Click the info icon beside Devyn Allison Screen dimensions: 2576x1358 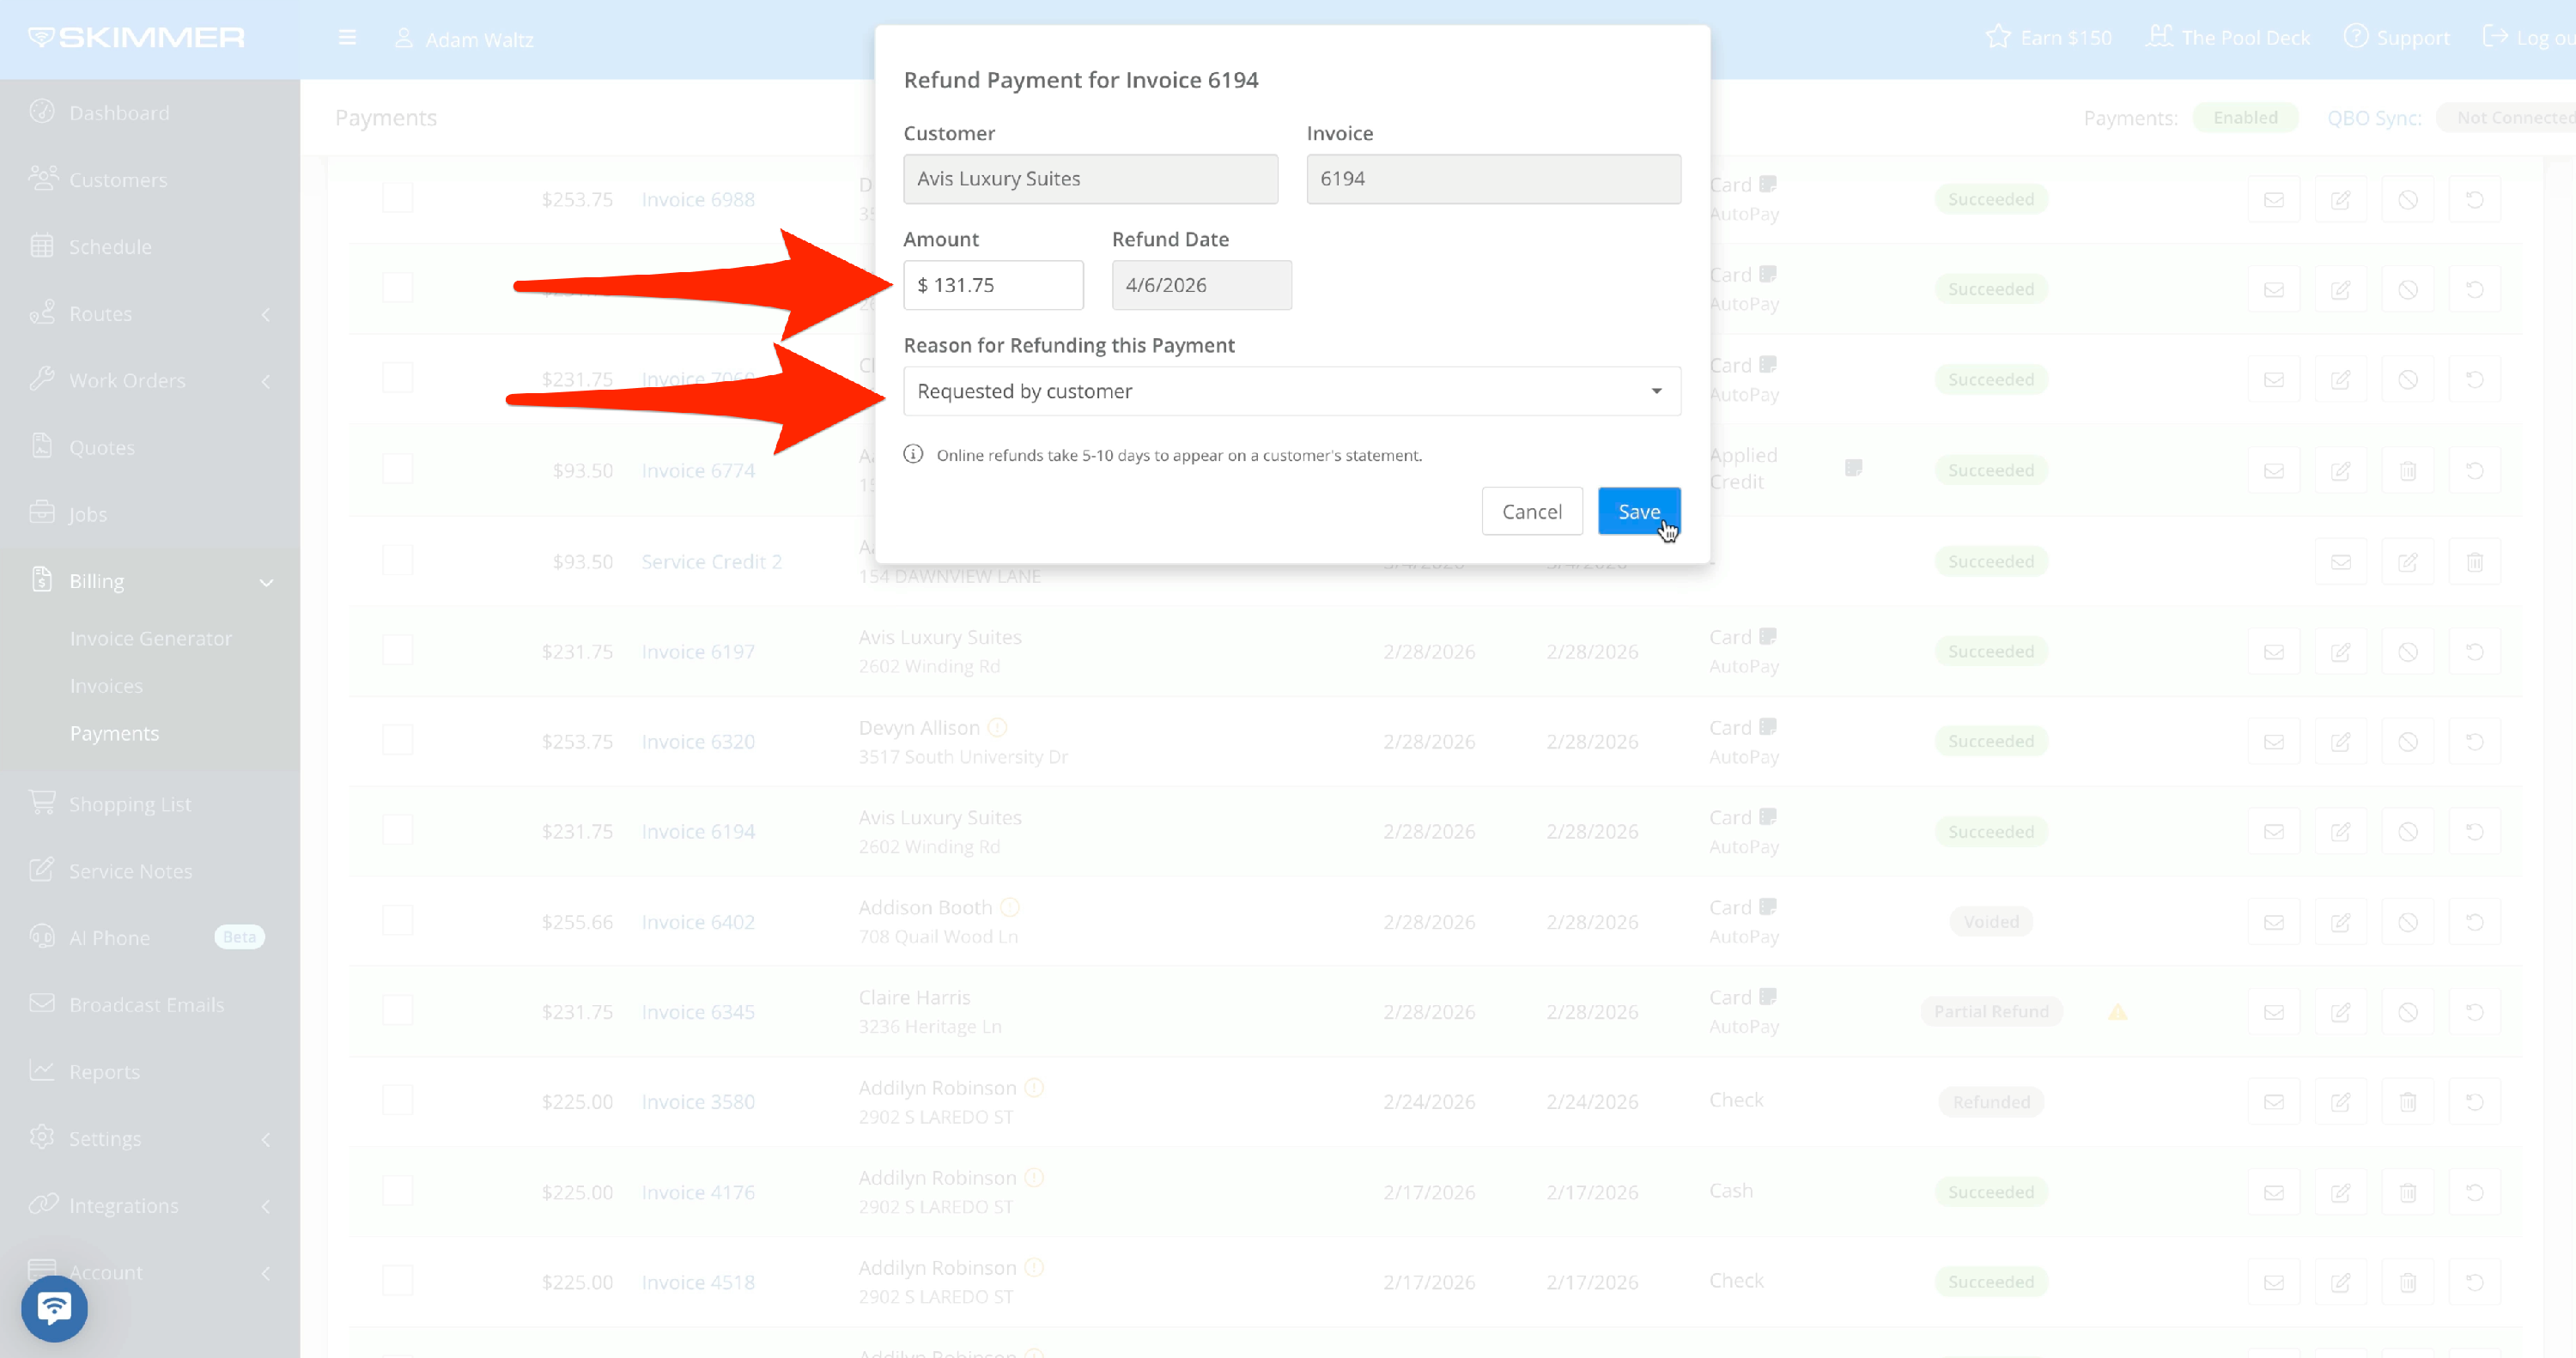[x=997, y=727]
